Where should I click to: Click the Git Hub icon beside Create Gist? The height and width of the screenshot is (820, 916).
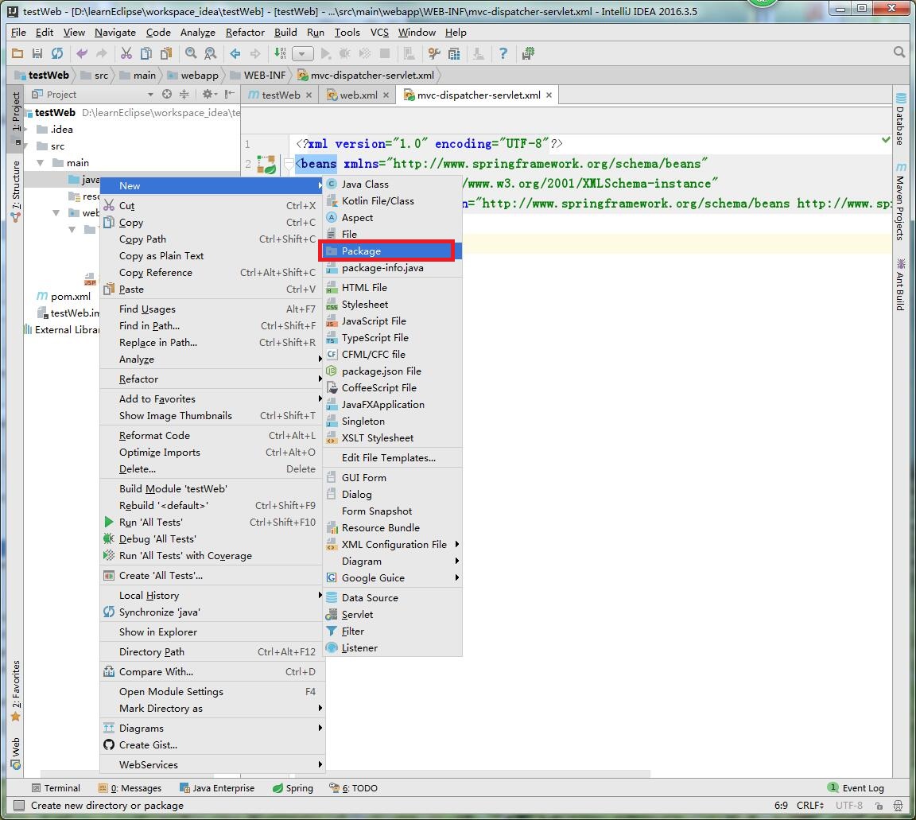[x=109, y=744]
